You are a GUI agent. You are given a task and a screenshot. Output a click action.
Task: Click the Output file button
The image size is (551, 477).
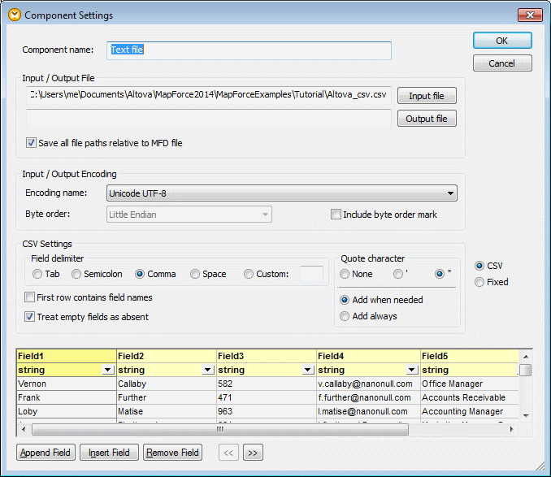click(x=426, y=119)
